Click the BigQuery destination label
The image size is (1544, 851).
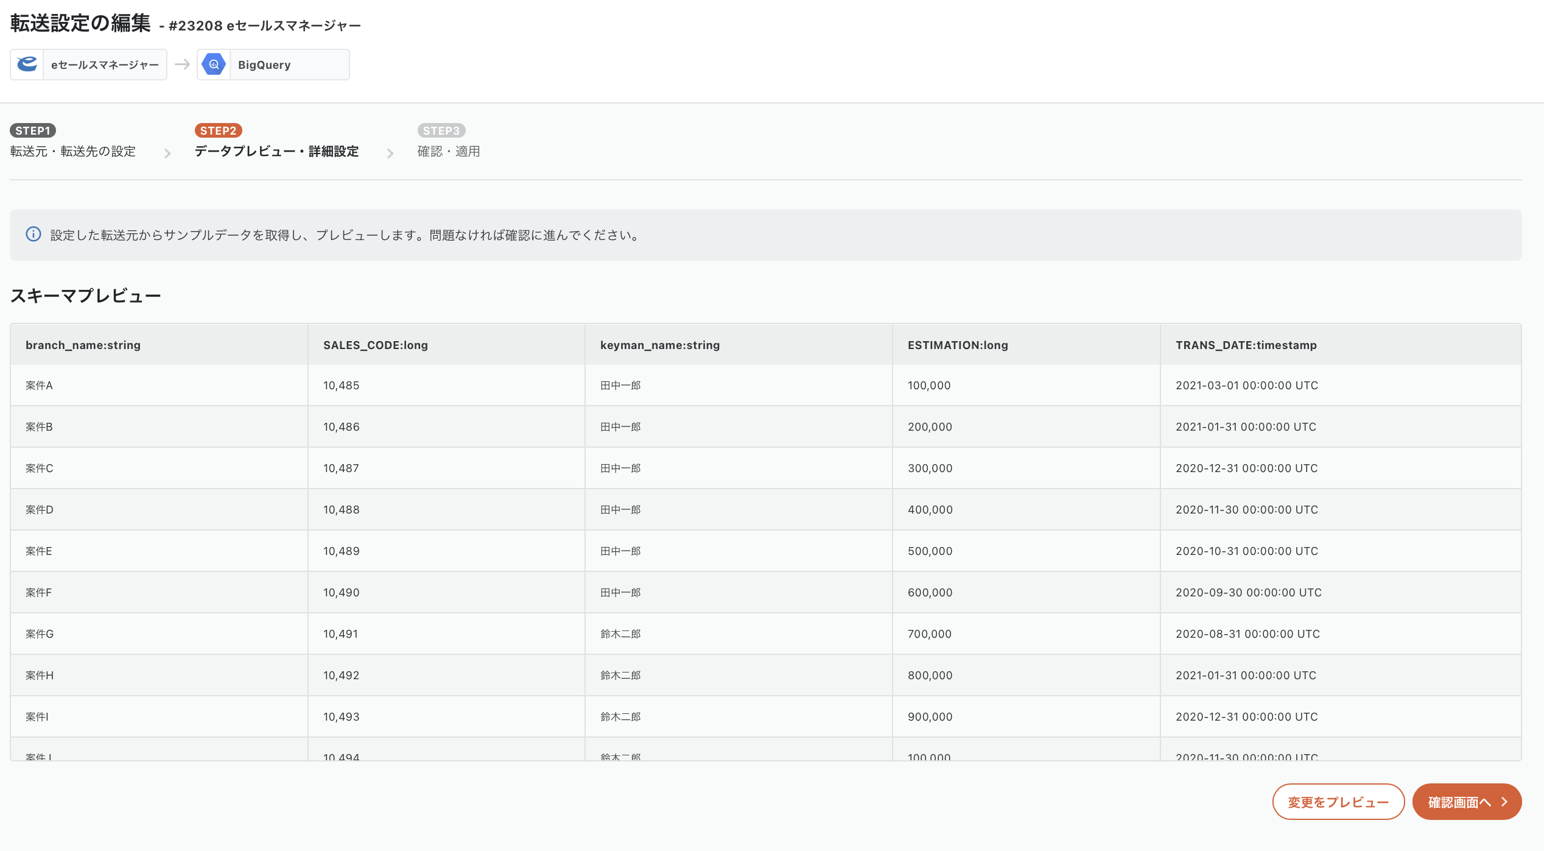click(264, 65)
